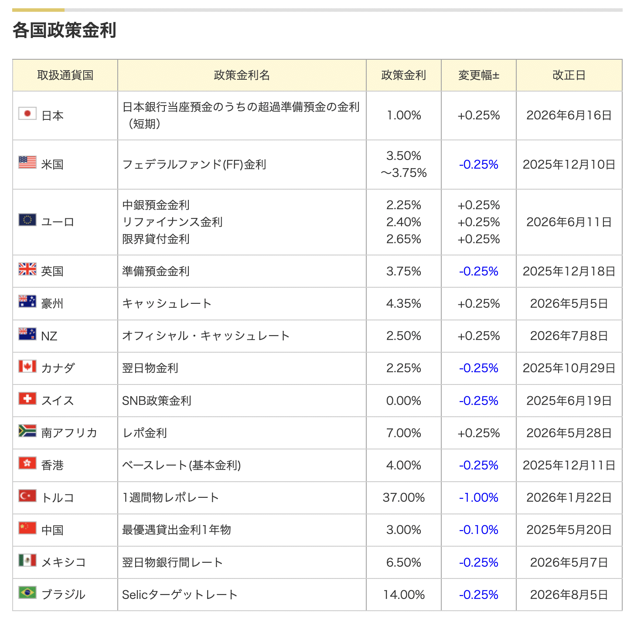Select the NZ country name
634x619 pixels.
[49, 336]
